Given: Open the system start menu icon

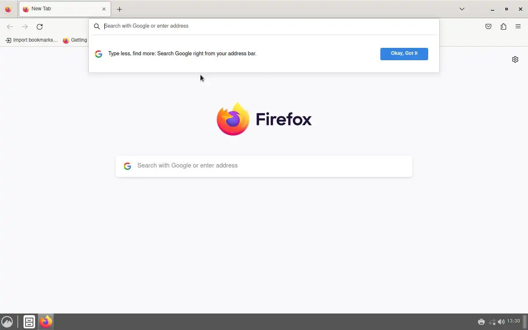Looking at the screenshot, I should coord(7,322).
